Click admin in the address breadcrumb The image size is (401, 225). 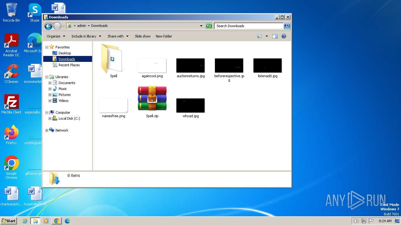[x=81, y=26]
